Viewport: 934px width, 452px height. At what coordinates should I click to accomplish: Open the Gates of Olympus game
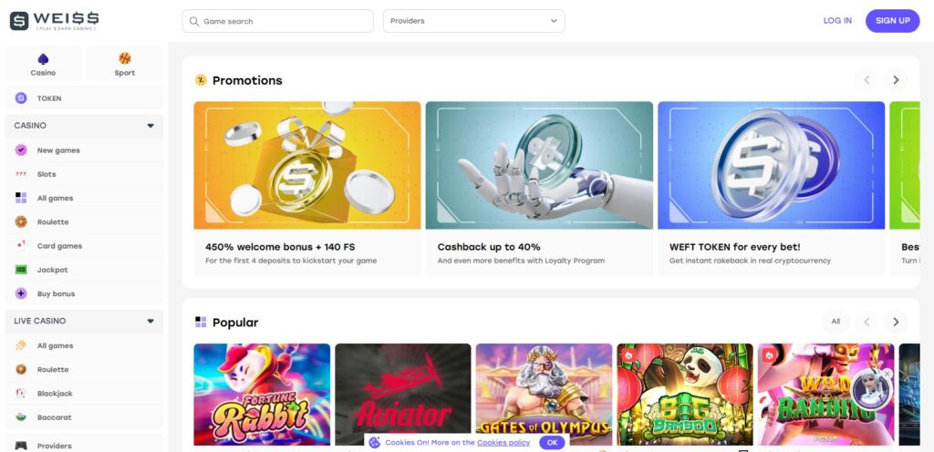pos(544,395)
